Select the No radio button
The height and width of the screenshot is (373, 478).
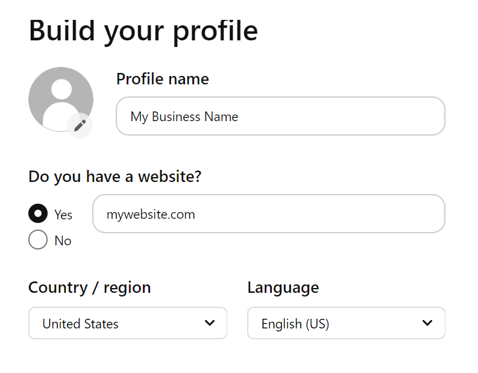tap(38, 240)
